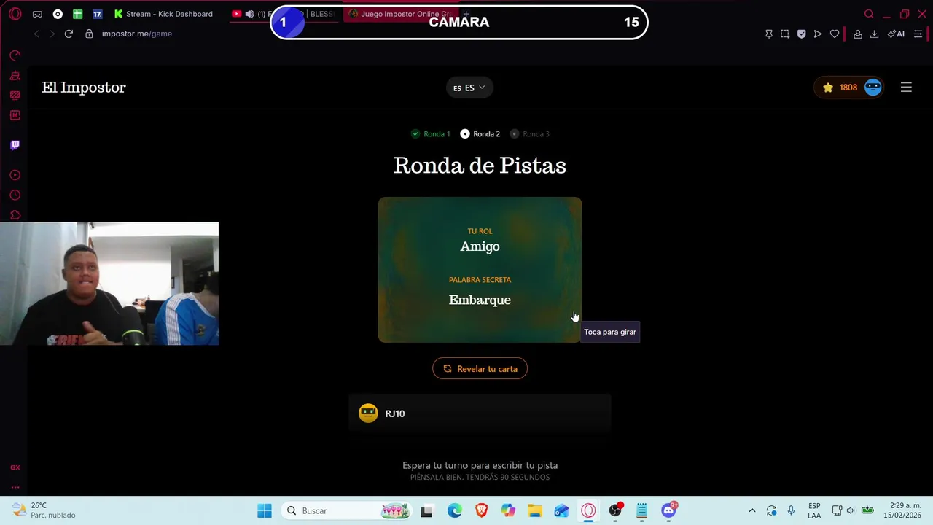Open the volume tray icon

coord(851,510)
